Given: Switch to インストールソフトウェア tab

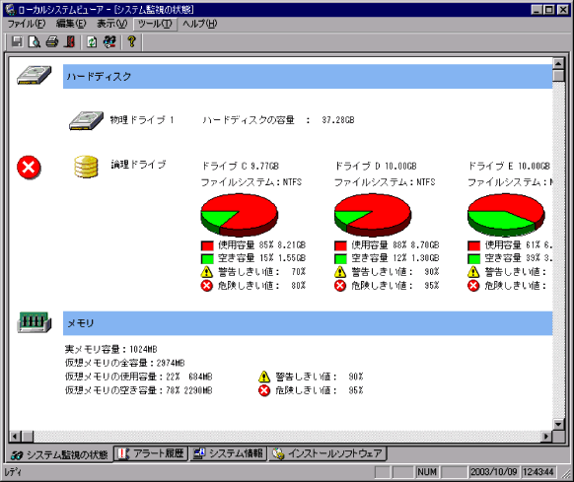Looking at the screenshot, I should 328,453.
